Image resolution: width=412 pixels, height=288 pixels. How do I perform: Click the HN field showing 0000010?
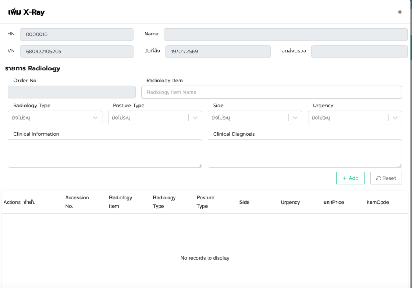pos(76,35)
